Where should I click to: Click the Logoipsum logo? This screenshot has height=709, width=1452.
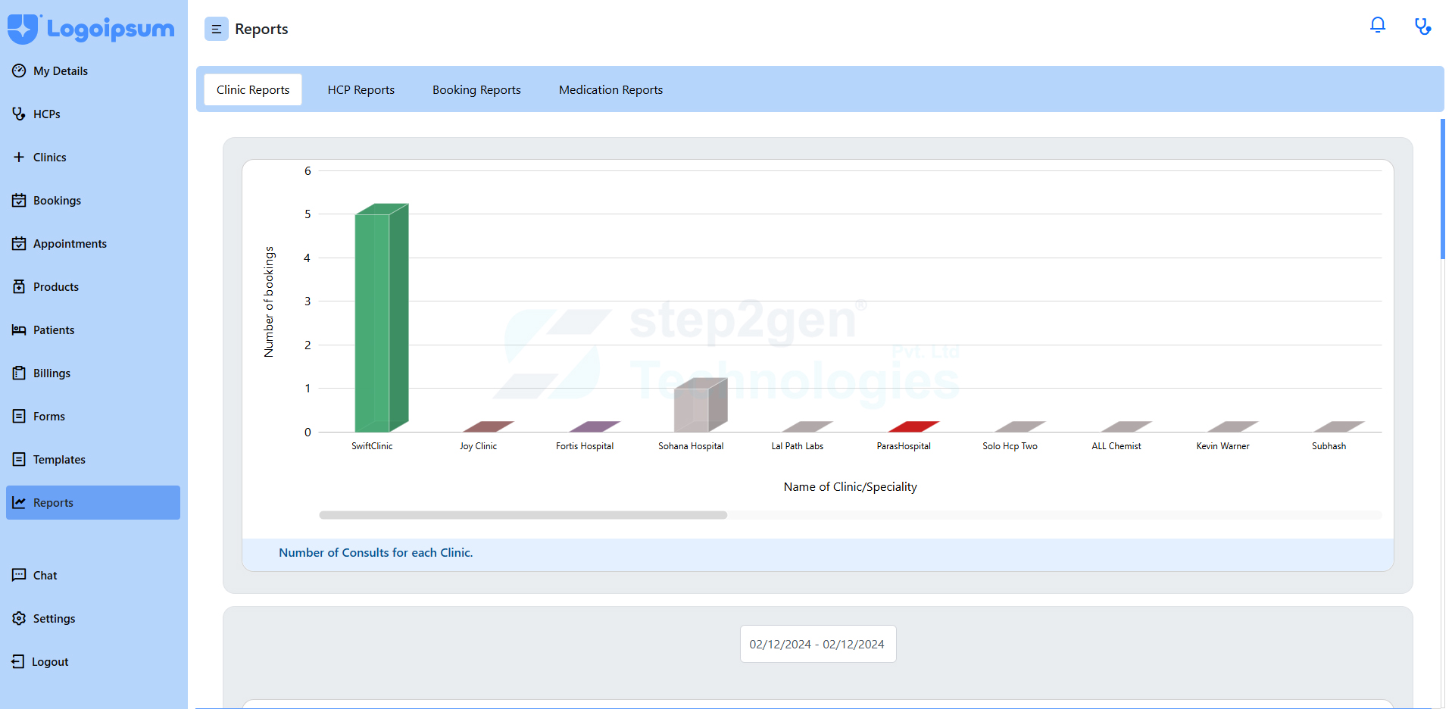point(91,29)
